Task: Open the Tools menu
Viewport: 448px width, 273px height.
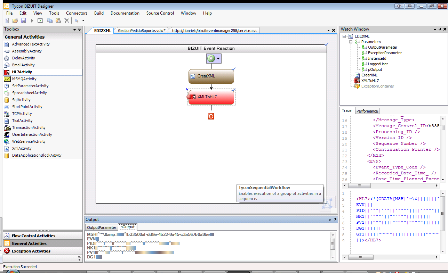Action: (x=54, y=13)
